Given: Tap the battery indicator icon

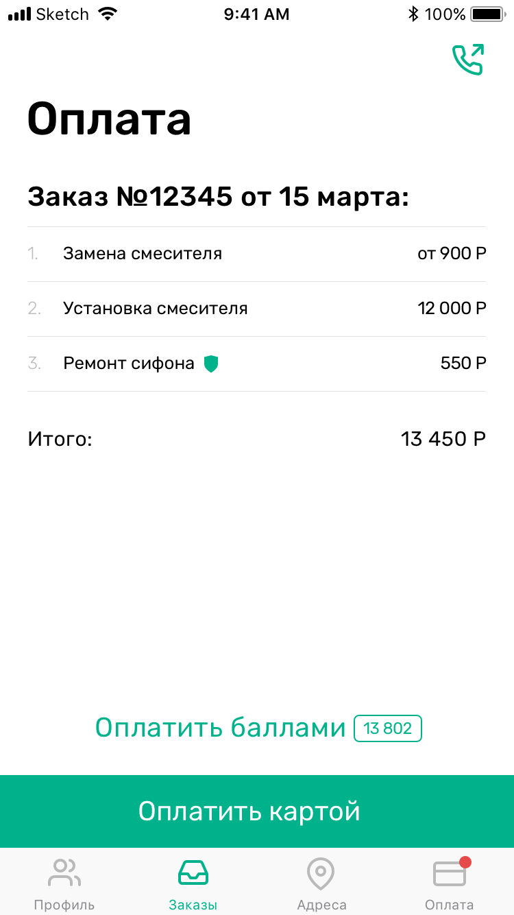Looking at the screenshot, I should coord(487,14).
